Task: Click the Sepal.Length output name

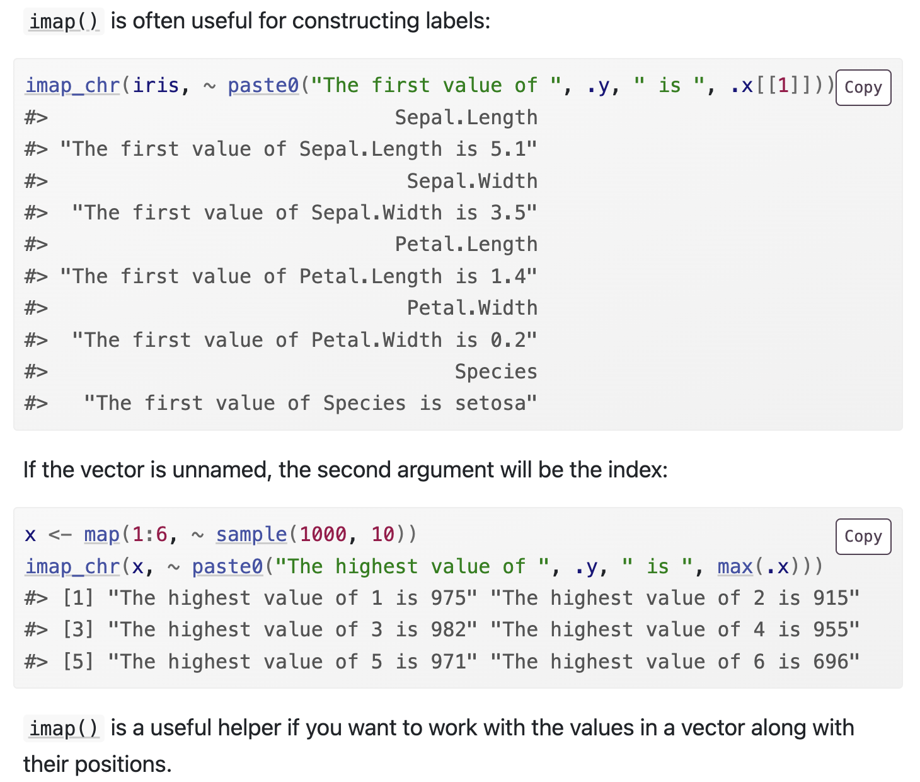Action: coord(466,118)
